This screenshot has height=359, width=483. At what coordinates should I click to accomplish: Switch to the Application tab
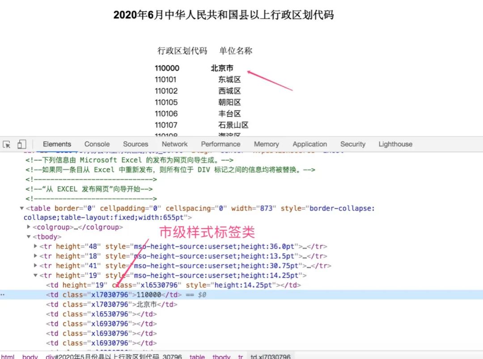pos(309,144)
